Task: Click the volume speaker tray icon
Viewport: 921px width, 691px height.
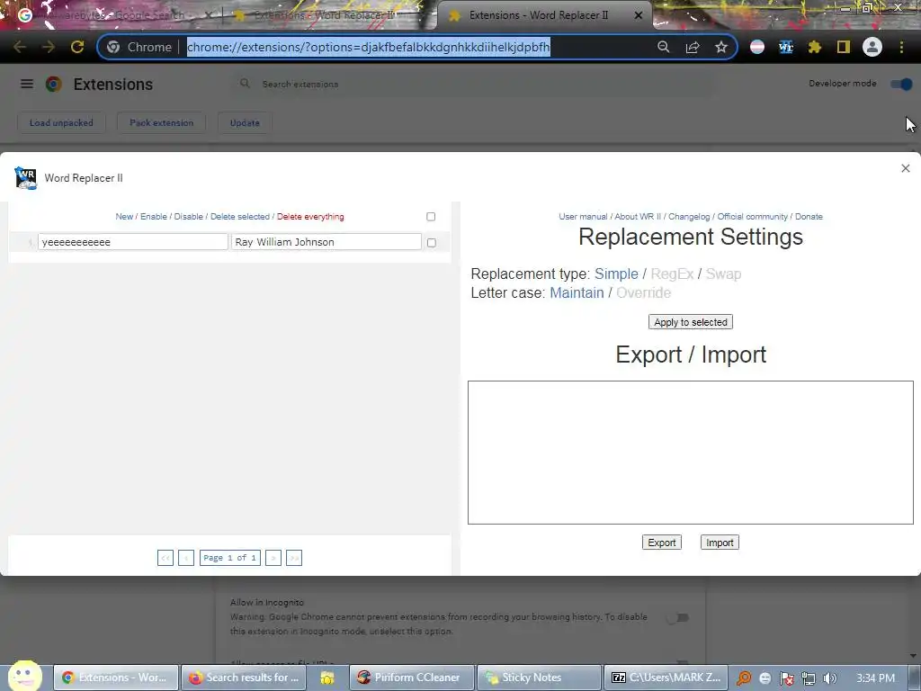Action: click(830, 678)
